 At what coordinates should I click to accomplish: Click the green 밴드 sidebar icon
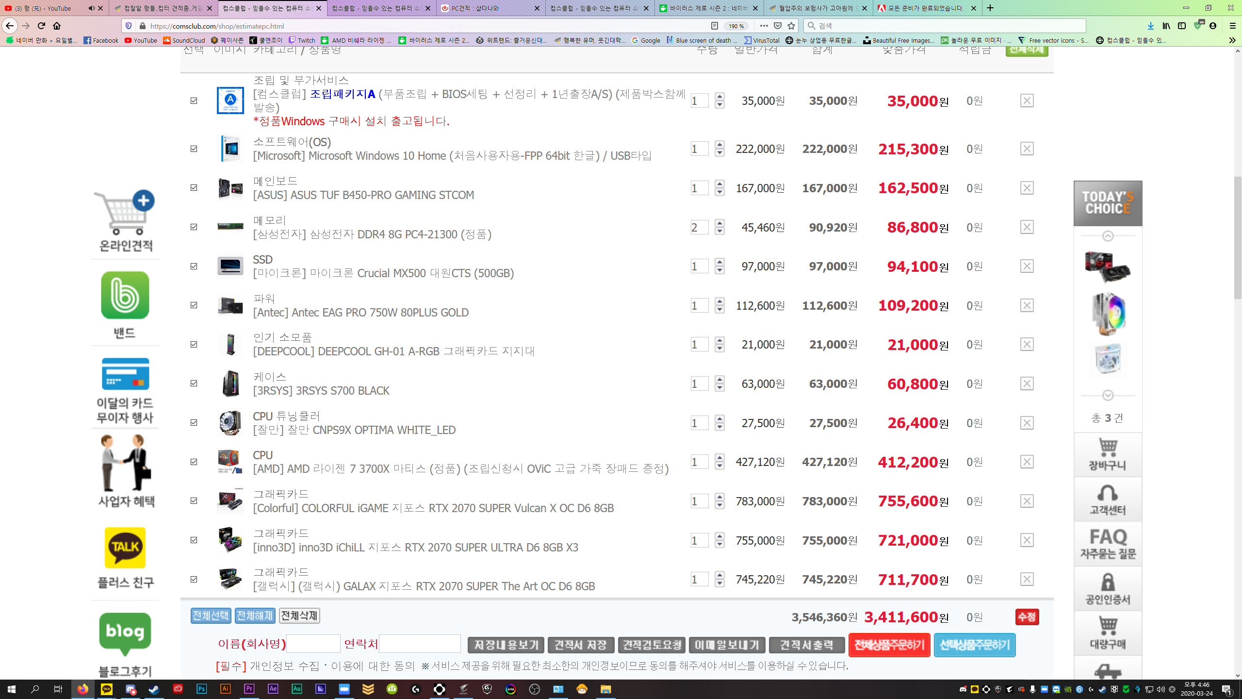pos(125,296)
